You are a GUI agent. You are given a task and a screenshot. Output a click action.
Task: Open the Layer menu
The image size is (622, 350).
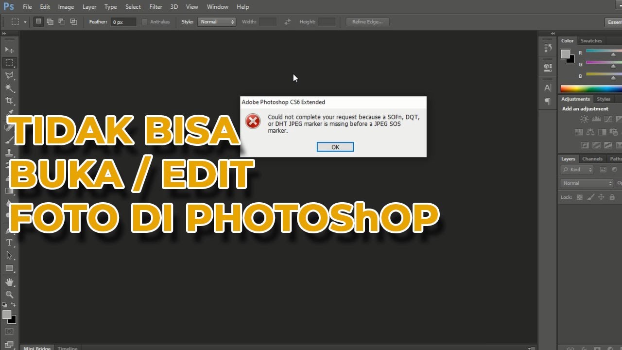[89, 7]
